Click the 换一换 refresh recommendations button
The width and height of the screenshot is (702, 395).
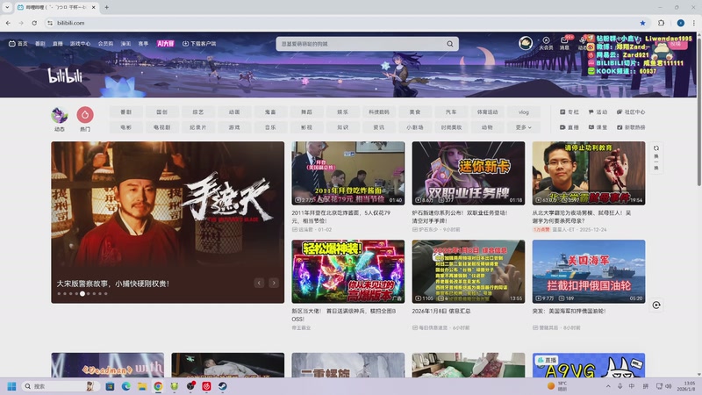pyautogui.click(x=656, y=158)
